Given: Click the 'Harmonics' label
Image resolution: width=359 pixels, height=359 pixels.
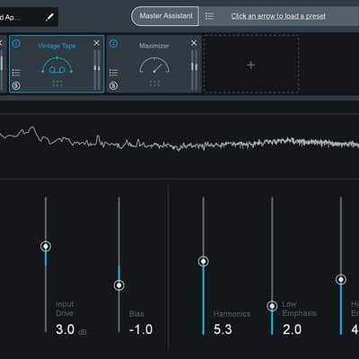Looking at the screenshot, I should [x=232, y=313].
